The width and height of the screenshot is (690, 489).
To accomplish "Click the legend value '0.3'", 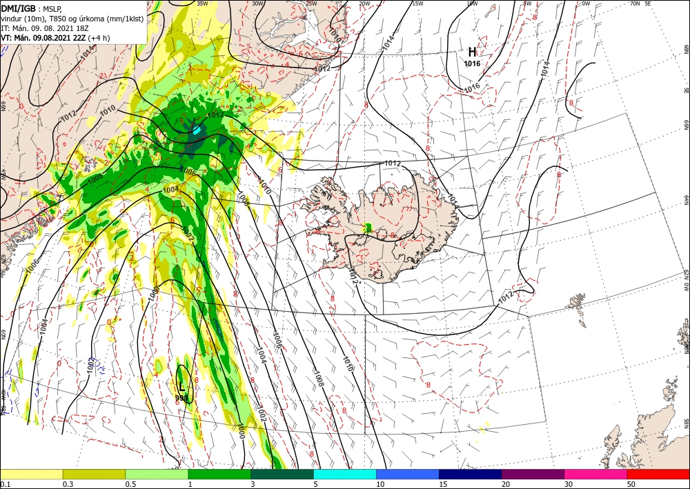I will (68, 484).
